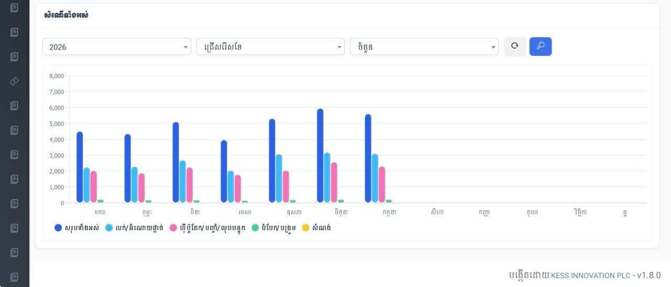Open the KESS INNOVATION PLC link
Image resolution: width=671 pixels, height=287 pixels.
click(x=590, y=275)
